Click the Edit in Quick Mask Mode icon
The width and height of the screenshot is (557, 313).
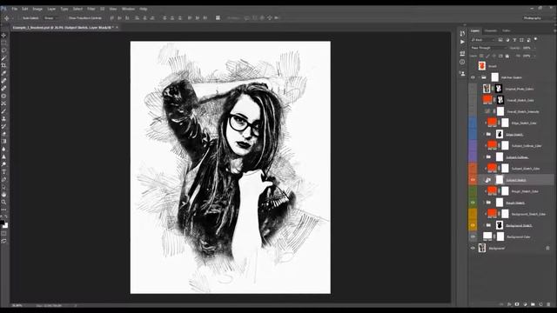[3, 233]
